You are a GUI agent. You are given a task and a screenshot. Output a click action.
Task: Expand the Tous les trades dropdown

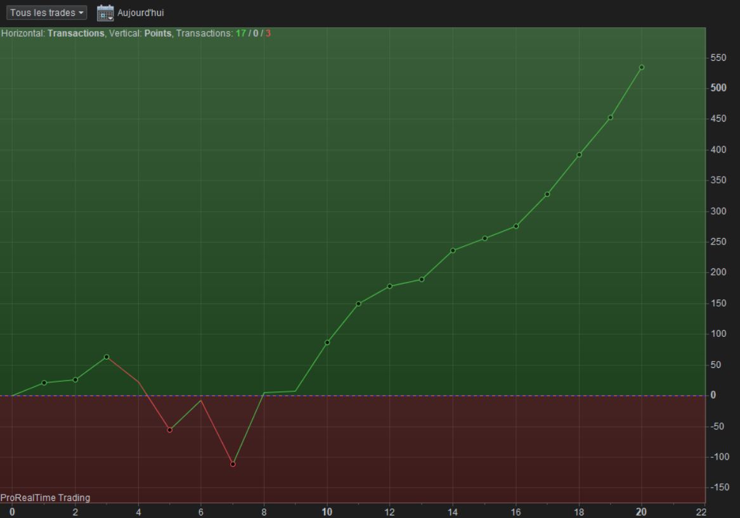click(47, 13)
